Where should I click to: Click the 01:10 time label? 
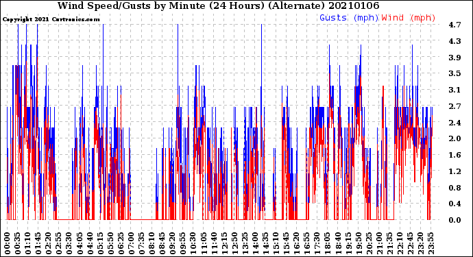click(27, 243)
